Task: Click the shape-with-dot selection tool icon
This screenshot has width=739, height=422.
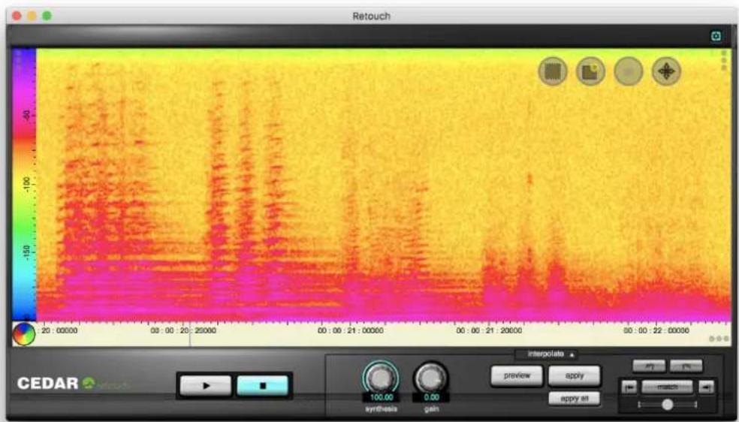Action: tap(590, 71)
